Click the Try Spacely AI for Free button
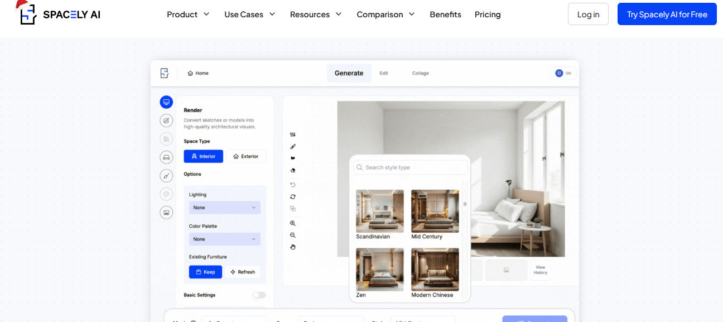Screen dimensions: 723x322 [x=667, y=14]
